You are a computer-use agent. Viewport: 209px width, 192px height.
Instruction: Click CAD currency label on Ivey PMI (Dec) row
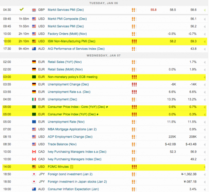click(41, 159)
